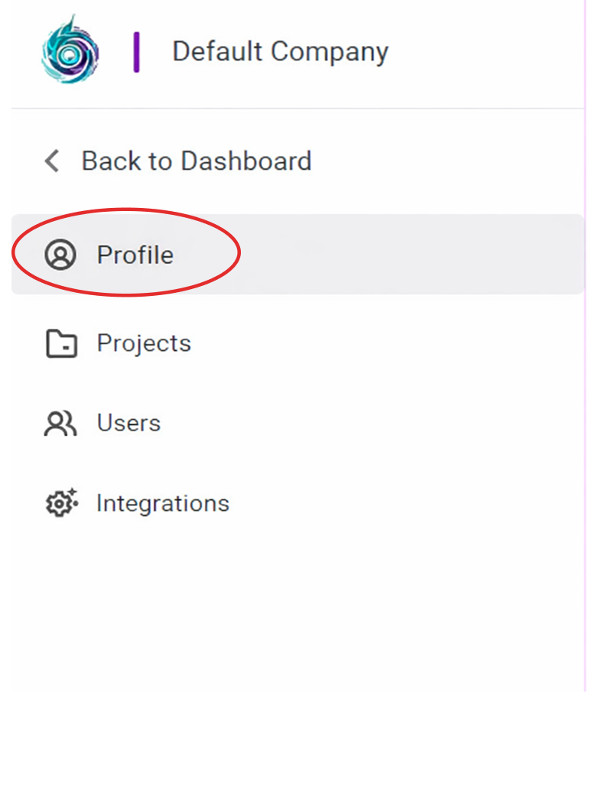Go to the Users section label

click(128, 423)
